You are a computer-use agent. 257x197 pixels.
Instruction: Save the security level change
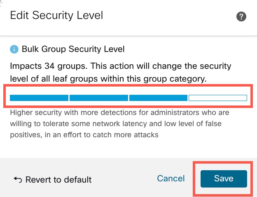point(224,179)
